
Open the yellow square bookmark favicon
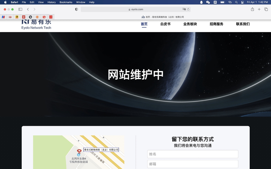click(x=17, y=17)
